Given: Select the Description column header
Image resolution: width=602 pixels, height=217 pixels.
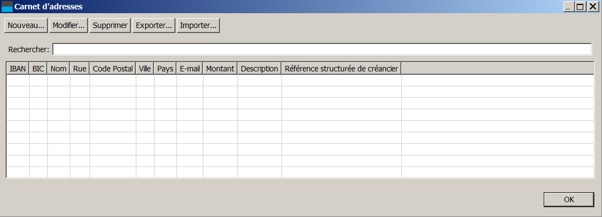Looking at the screenshot, I should tap(259, 69).
